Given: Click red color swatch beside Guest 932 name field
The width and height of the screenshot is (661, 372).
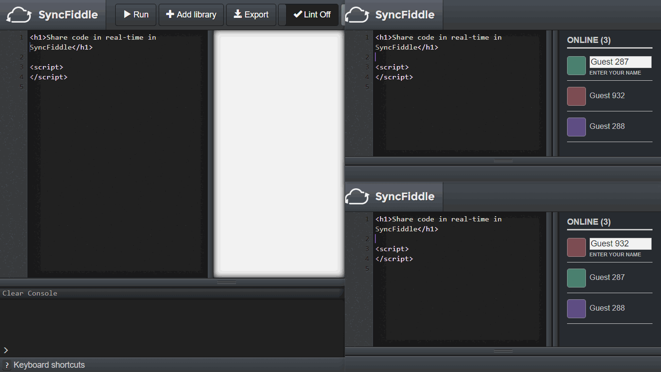Looking at the screenshot, I should tap(576, 247).
